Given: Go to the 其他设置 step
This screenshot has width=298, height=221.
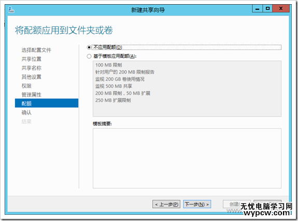Looking at the screenshot, I should pos(31,77).
